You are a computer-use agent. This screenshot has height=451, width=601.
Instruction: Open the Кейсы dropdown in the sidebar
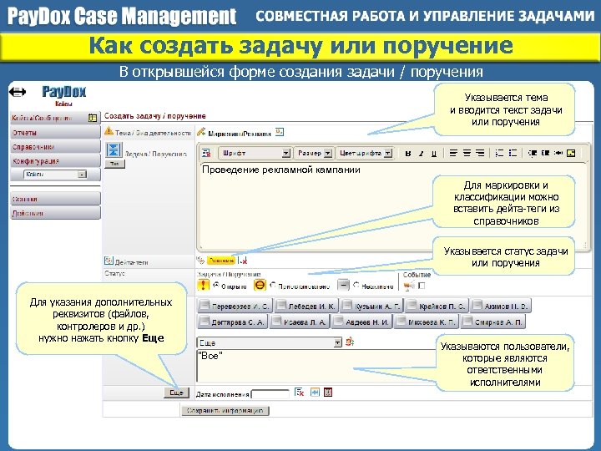55,174
